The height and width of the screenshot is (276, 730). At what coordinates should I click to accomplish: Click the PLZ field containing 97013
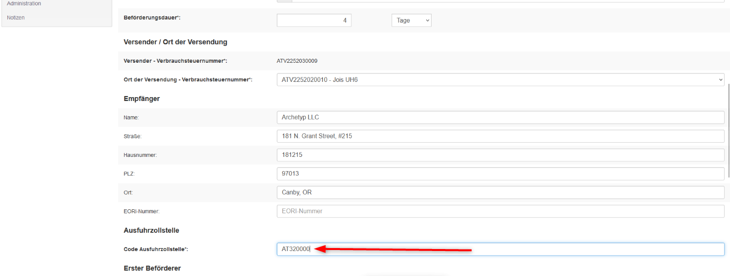[500, 174]
